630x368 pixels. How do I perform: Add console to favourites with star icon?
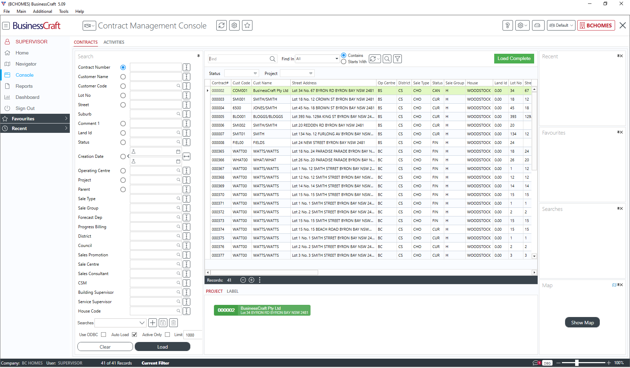point(247,25)
